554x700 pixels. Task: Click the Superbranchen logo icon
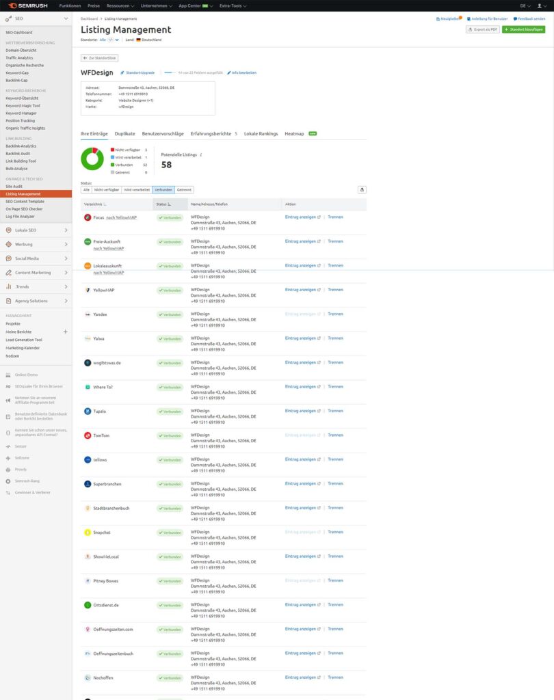coord(88,484)
